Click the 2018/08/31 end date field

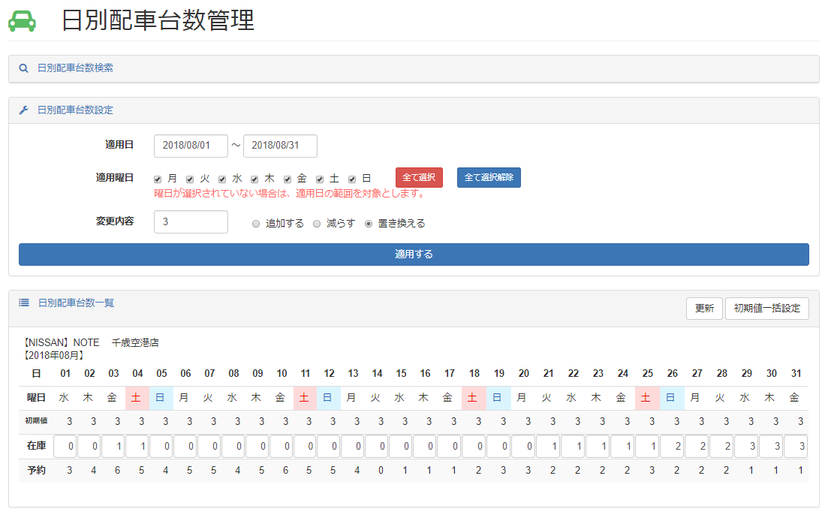point(280,146)
